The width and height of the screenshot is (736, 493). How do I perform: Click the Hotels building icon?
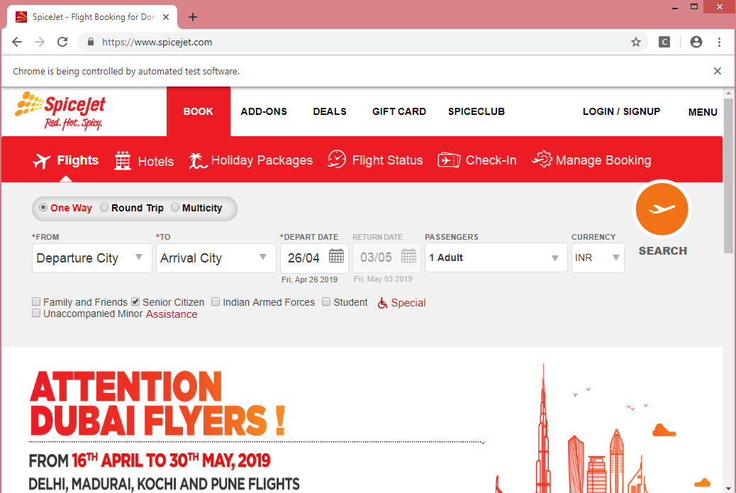[123, 161]
